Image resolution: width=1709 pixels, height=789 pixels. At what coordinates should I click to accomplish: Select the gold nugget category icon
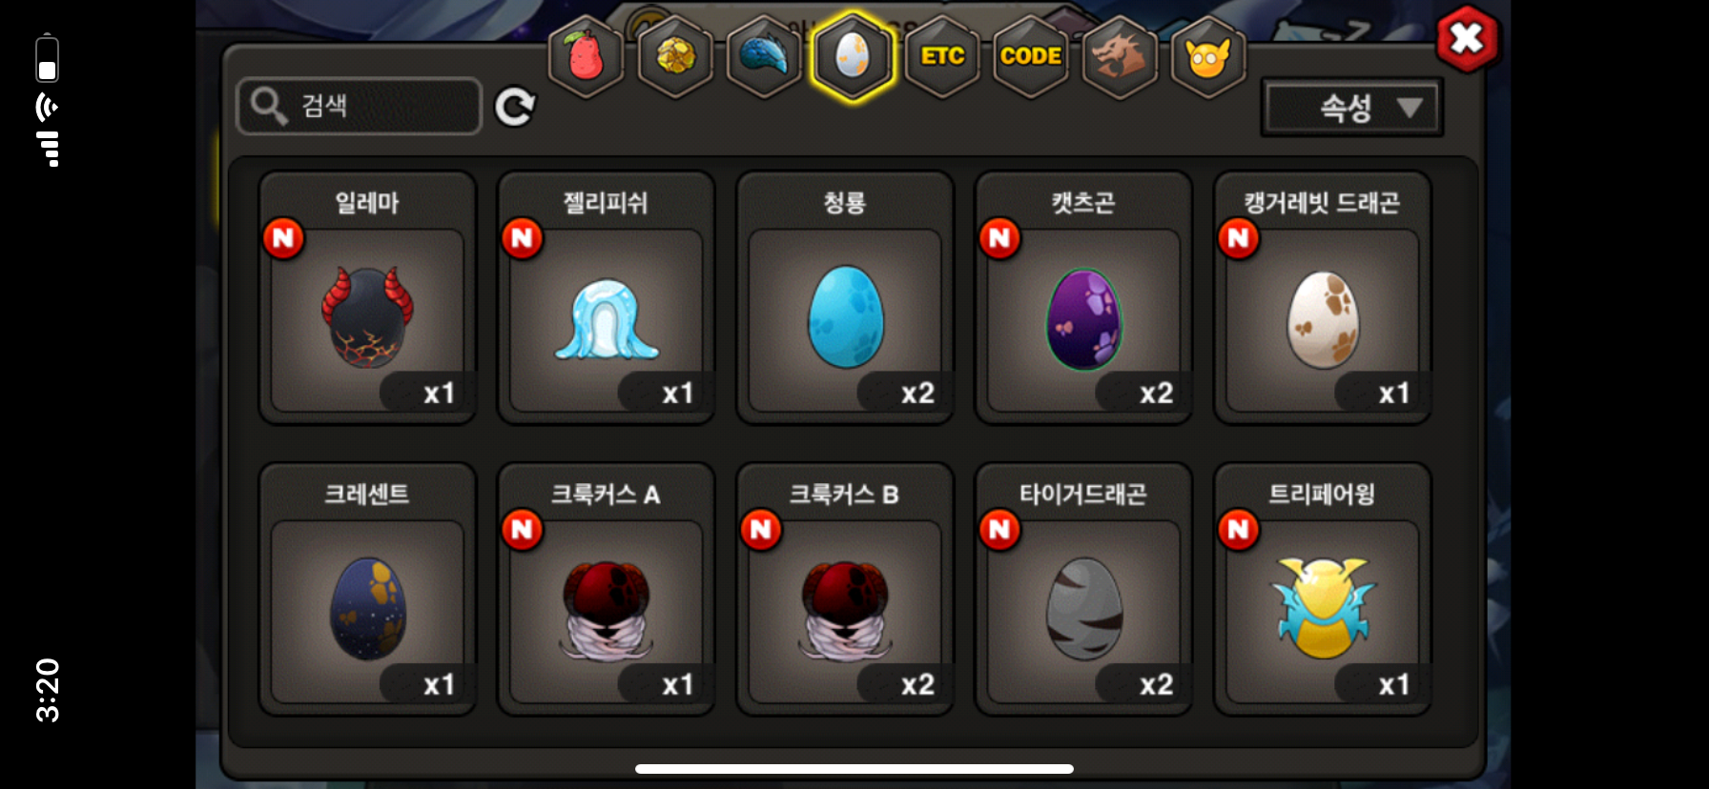[x=675, y=56]
